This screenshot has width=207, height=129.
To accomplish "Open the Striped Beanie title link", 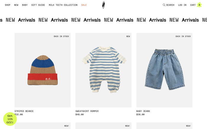I will pyautogui.click(x=24, y=111).
